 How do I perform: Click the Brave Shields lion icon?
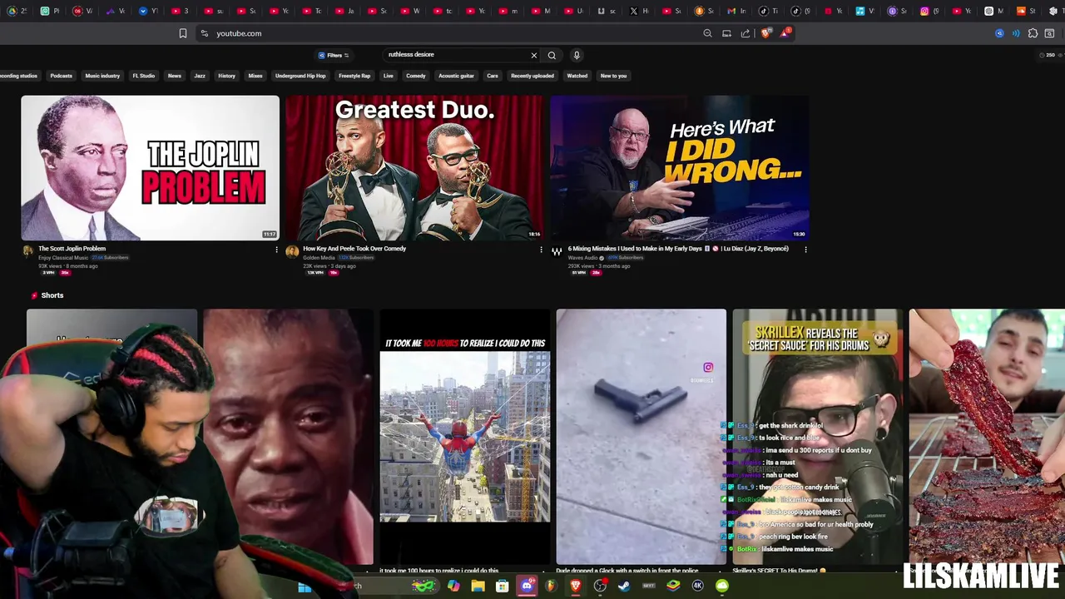pyautogui.click(x=765, y=33)
